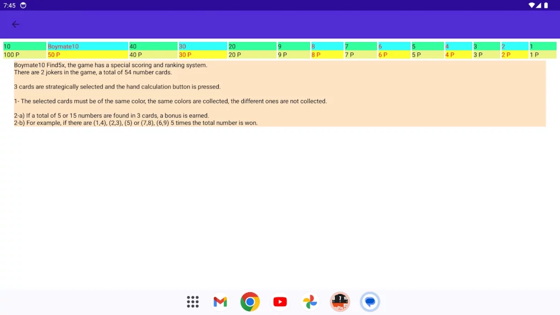Tap the Wi-Fi status icon

pyautogui.click(x=531, y=6)
